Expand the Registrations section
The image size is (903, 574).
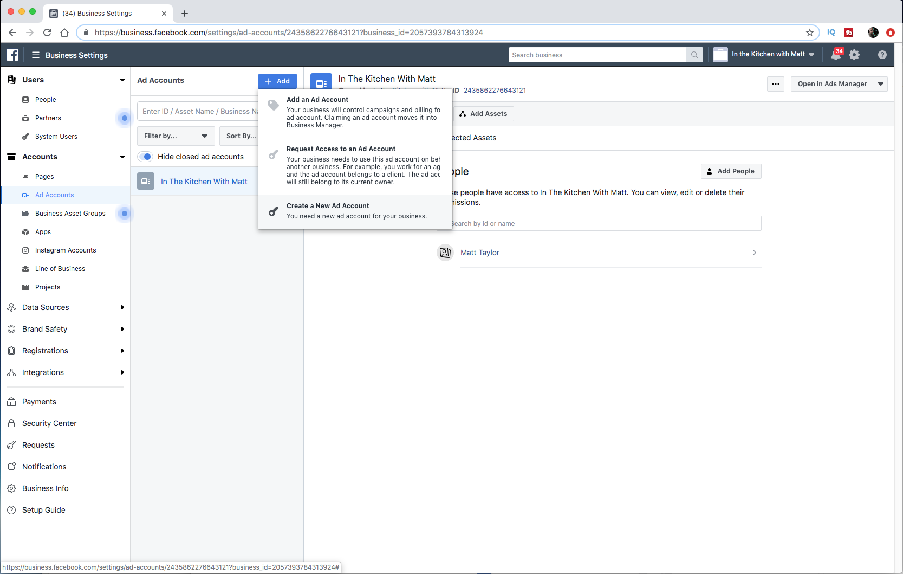(122, 351)
